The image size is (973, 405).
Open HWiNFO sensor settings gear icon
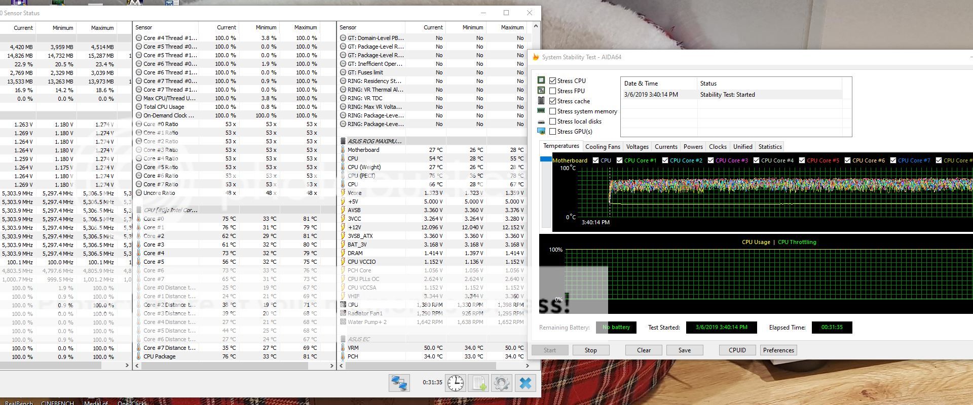click(x=502, y=383)
